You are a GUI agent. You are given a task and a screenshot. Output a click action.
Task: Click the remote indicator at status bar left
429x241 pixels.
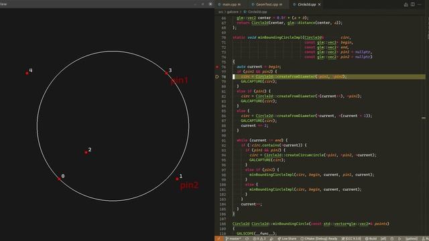pos(219,238)
